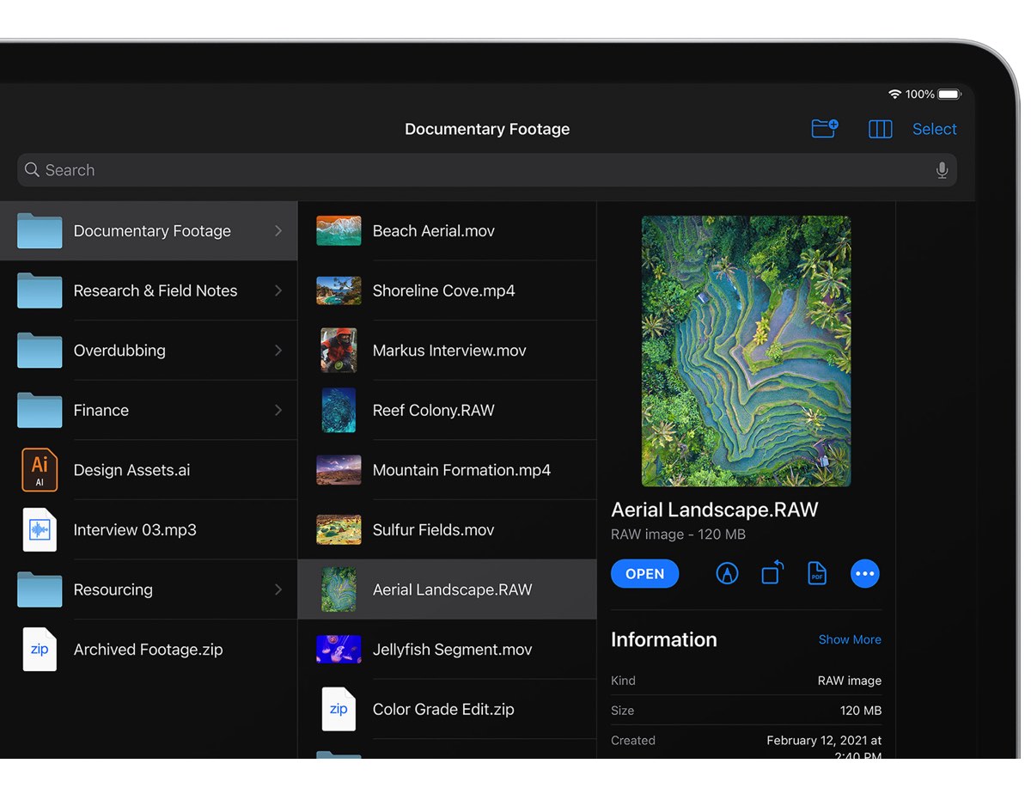Expand the Documentary Footage chevron
Viewport: 1031px width, 794px height.
[278, 231]
